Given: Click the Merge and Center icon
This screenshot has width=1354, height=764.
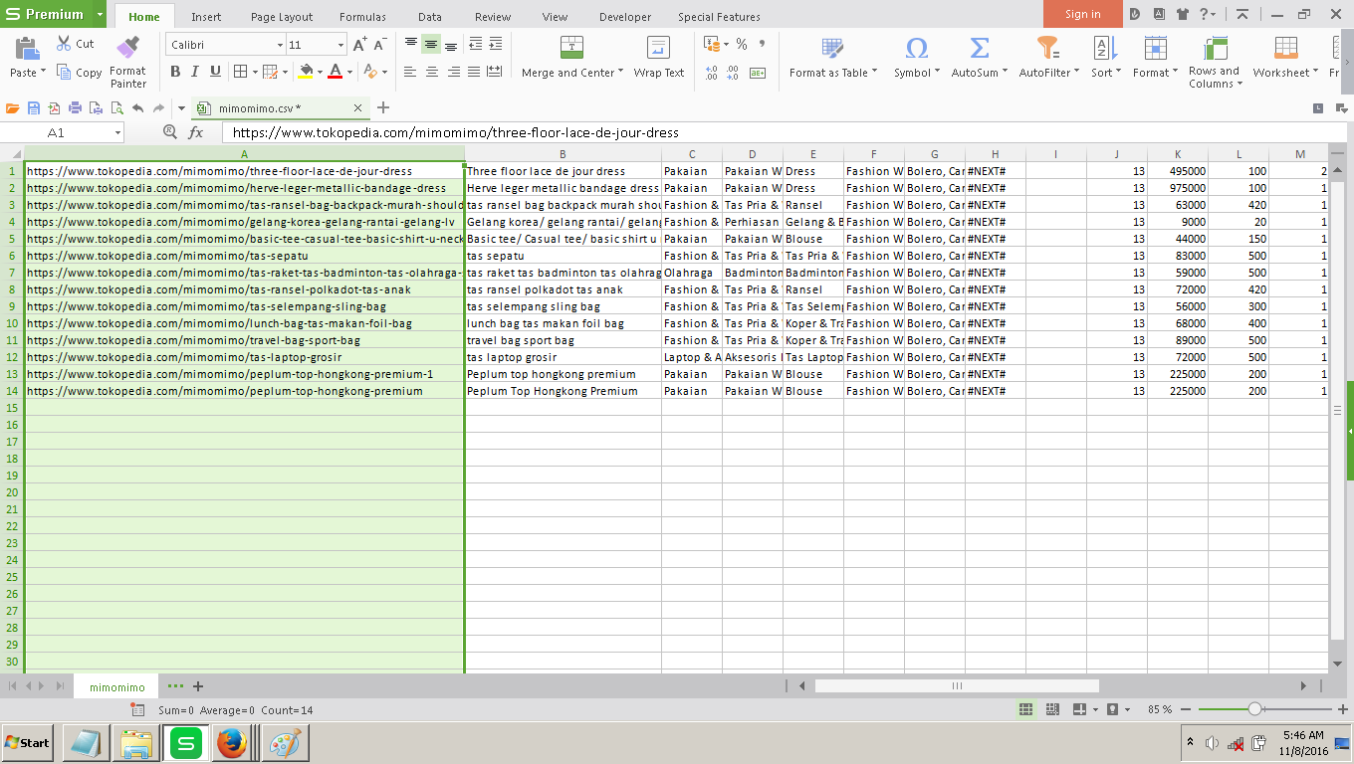Looking at the screenshot, I should coord(571,47).
